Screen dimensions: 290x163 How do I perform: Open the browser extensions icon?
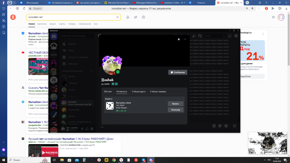[280, 8]
